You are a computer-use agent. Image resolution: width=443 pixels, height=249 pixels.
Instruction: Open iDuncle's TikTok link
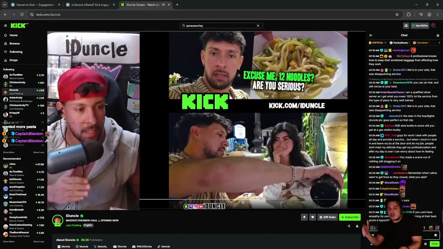(x=163, y=247)
